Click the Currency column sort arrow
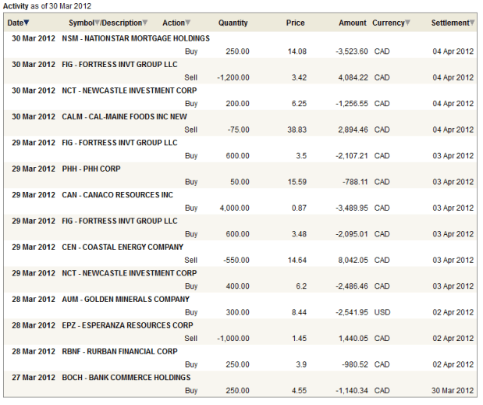This screenshot has height=405, width=483. [407, 23]
